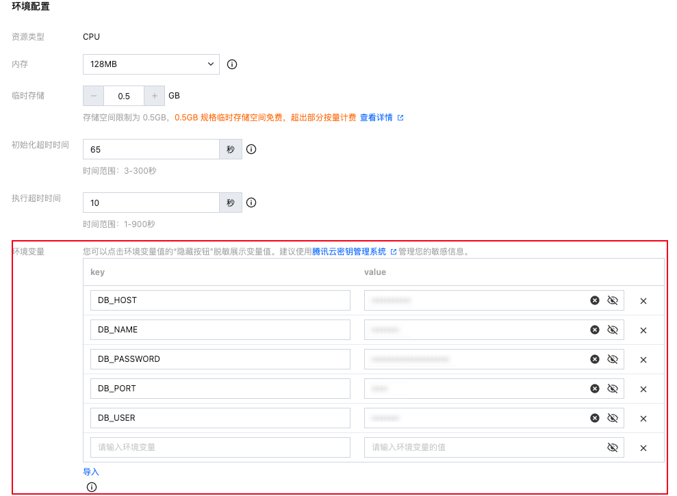677x496 pixels.
Task: Open the 查看详情 link
Action: click(376, 118)
